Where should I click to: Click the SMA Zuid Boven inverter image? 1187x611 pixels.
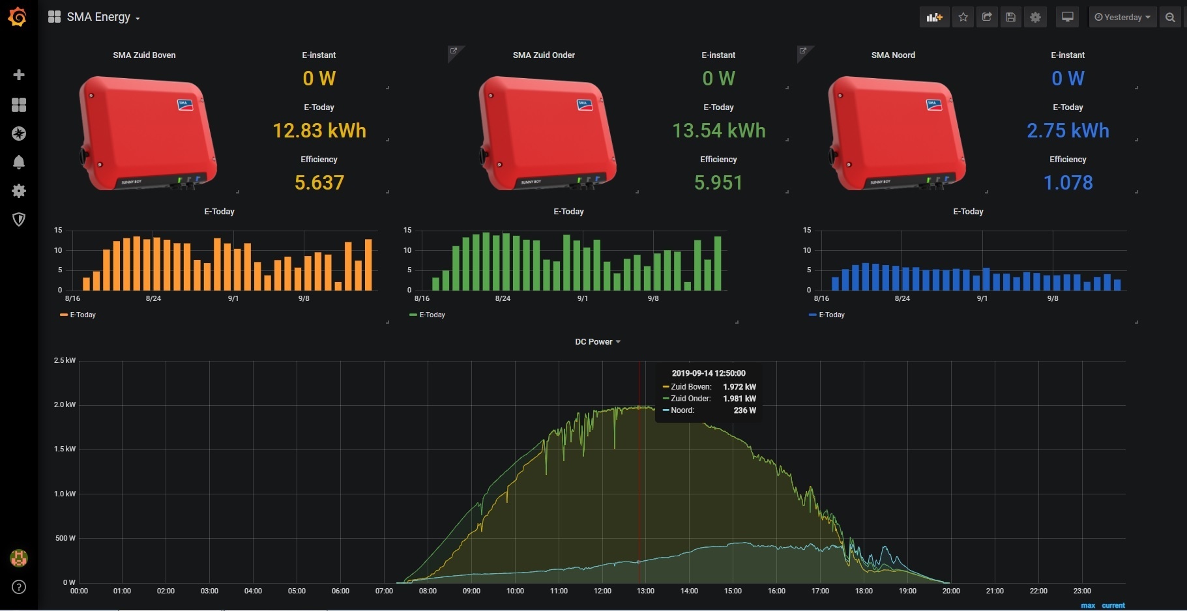pos(148,133)
